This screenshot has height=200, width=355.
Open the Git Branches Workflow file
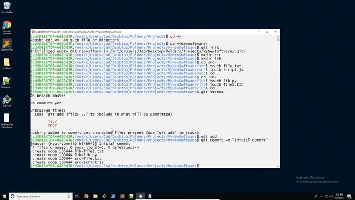click(7, 121)
